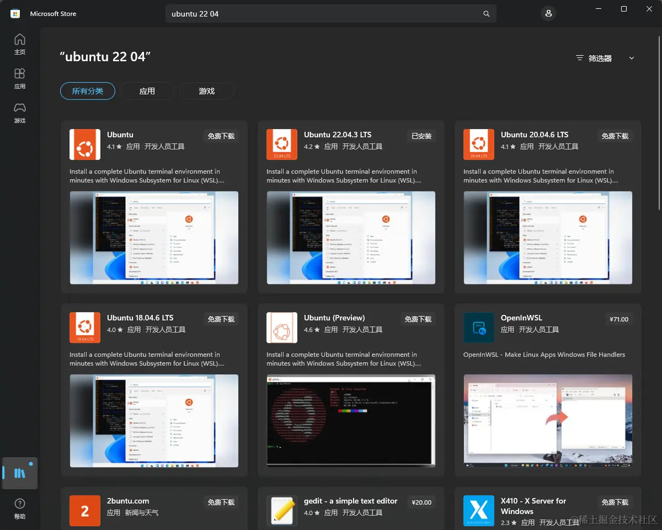Click the title "Ubuntu (Preview)"

click(x=334, y=318)
